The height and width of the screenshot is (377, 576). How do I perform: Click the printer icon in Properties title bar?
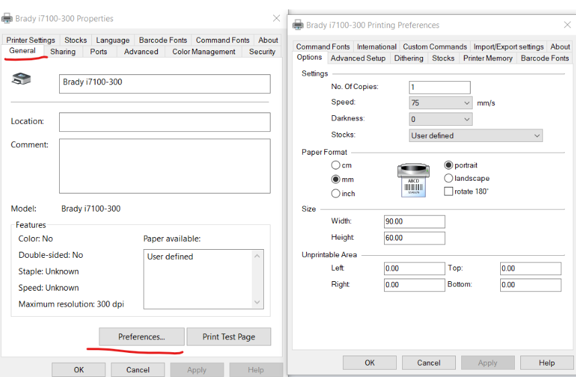(x=7, y=18)
